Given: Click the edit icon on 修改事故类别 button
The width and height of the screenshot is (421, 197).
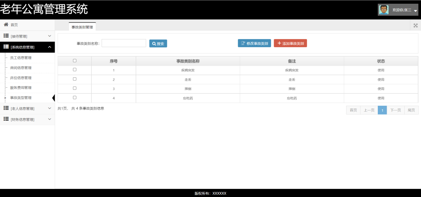Looking at the screenshot, I should click(243, 43).
